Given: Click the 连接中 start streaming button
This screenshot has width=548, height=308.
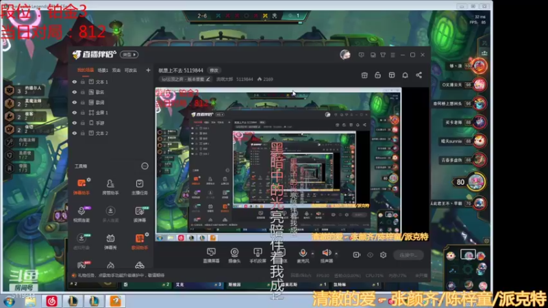Looking at the screenshot, I should pyautogui.click(x=408, y=255).
